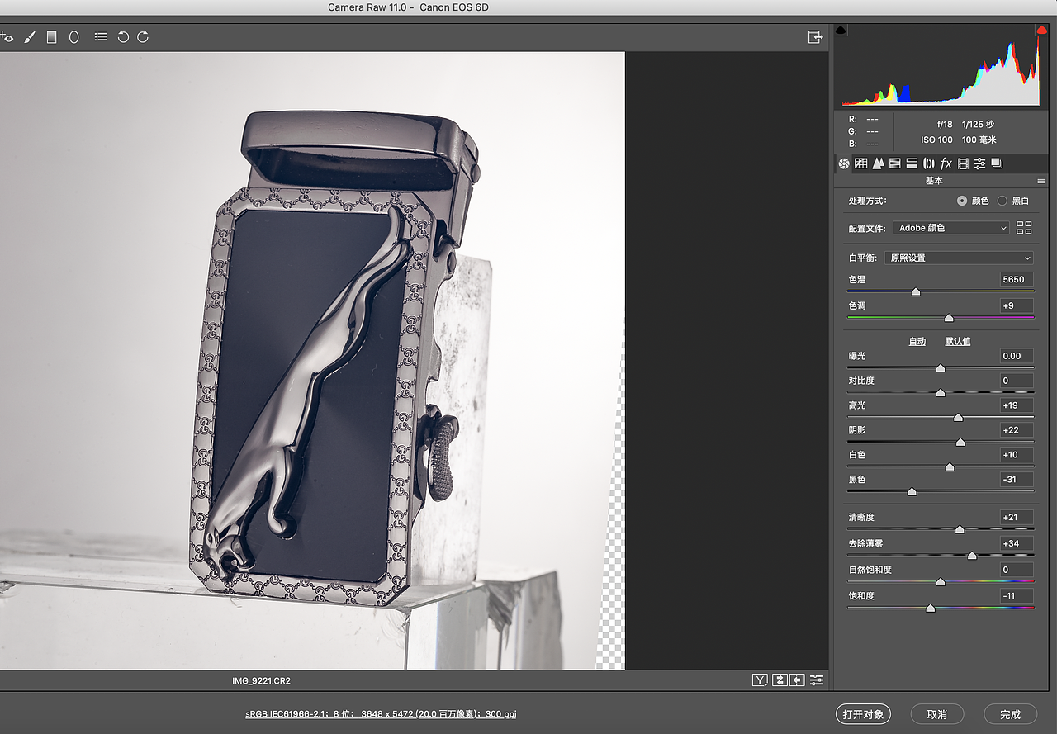Viewport: 1057px width, 734px height.
Task: Open the Tone Curve panel tab
Action: tap(861, 163)
